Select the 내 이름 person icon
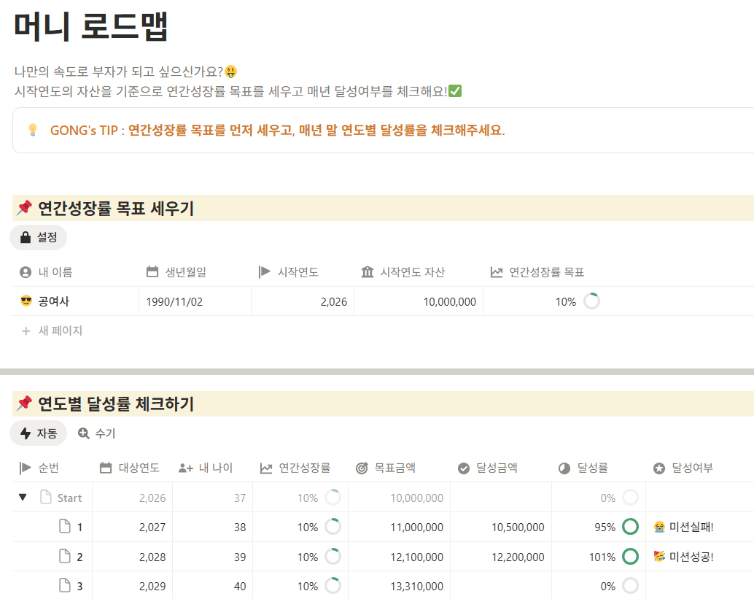Viewport: 754px width, 599px height. tap(24, 271)
